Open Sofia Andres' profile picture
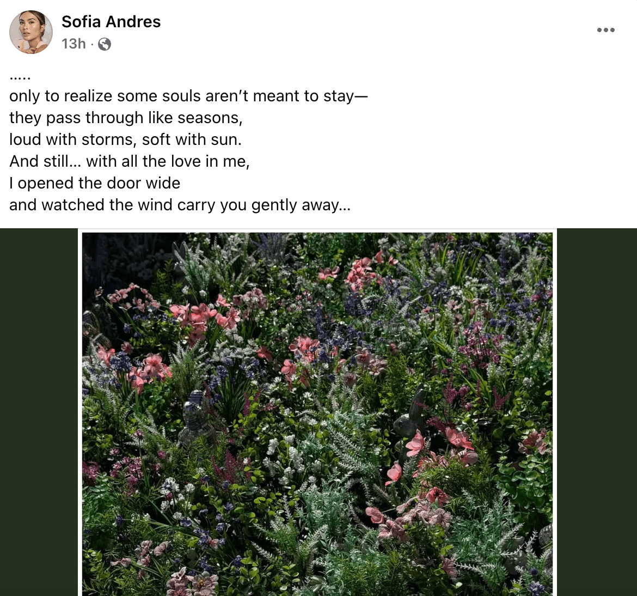This screenshot has width=637, height=596. tap(31, 32)
